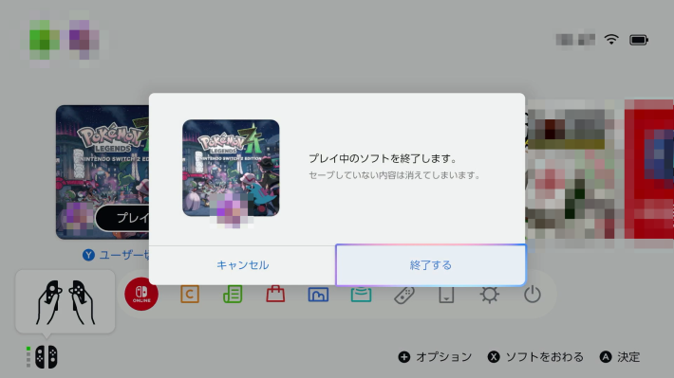Image resolution: width=674 pixels, height=378 pixels.
Task: Select the green pixelated user avatar
Action: (44, 40)
